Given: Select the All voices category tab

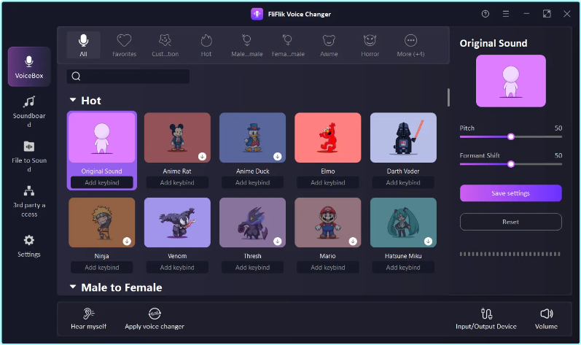Looking at the screenshot, I should (x=83, y=45).
